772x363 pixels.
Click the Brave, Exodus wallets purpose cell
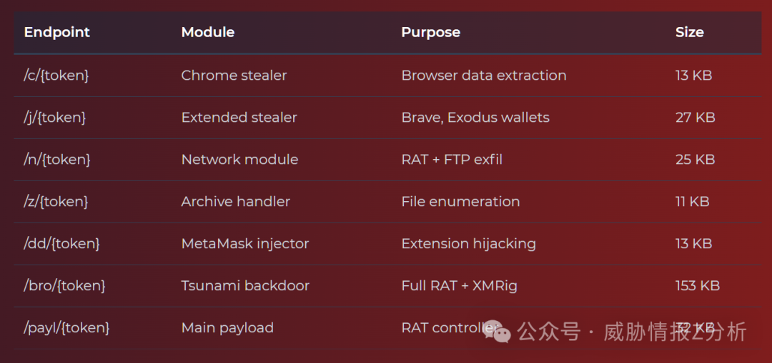[x=475, y=117]
